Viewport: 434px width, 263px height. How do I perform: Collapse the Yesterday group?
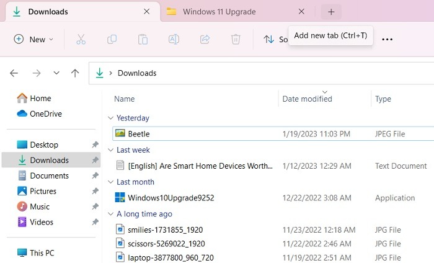[110, 118]
